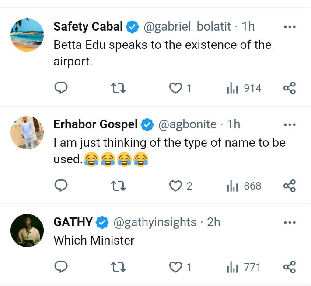
Task: View analytics showing 914 views
Action: point(244,88)
